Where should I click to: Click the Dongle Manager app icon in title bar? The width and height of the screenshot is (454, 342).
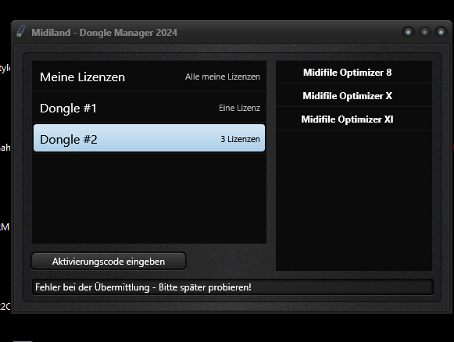(x=20, y=31)
